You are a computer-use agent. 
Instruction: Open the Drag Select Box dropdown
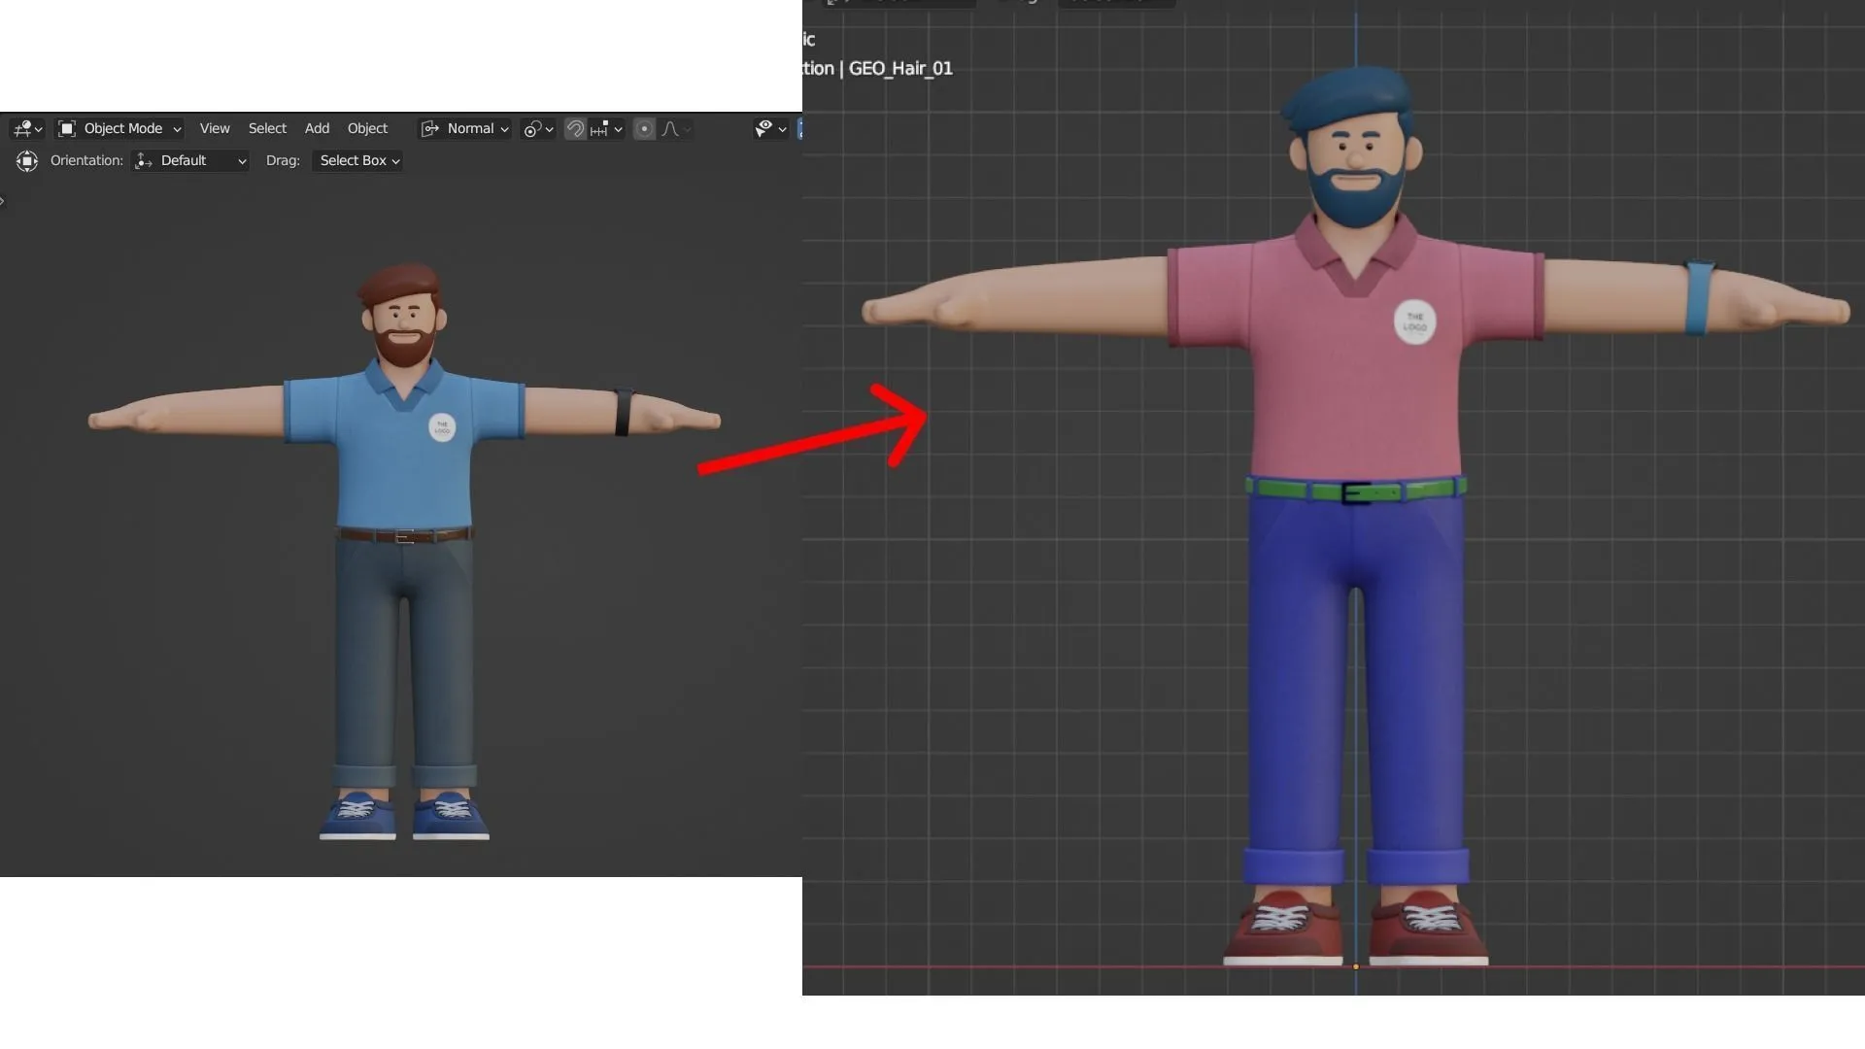(x=356, y=160)
